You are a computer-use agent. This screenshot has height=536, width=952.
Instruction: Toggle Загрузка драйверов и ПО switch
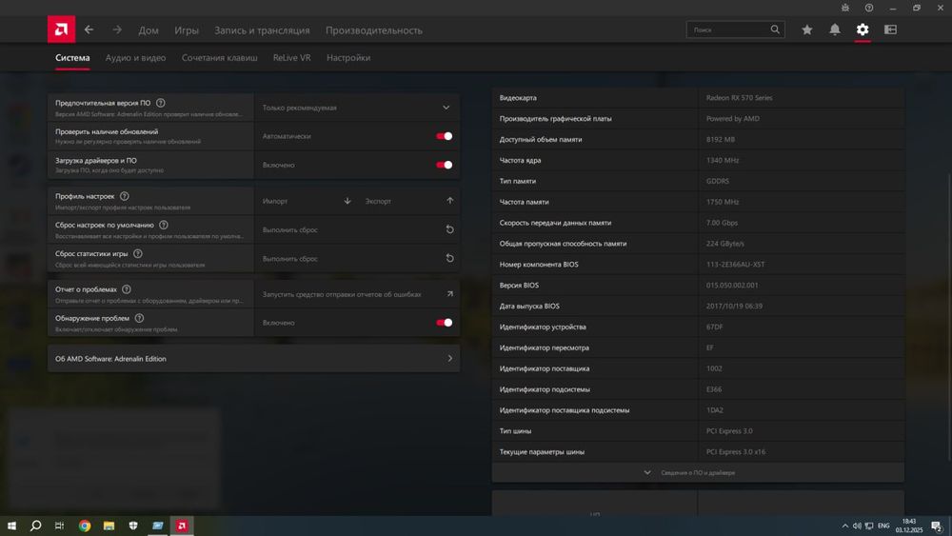pos(444,165)
